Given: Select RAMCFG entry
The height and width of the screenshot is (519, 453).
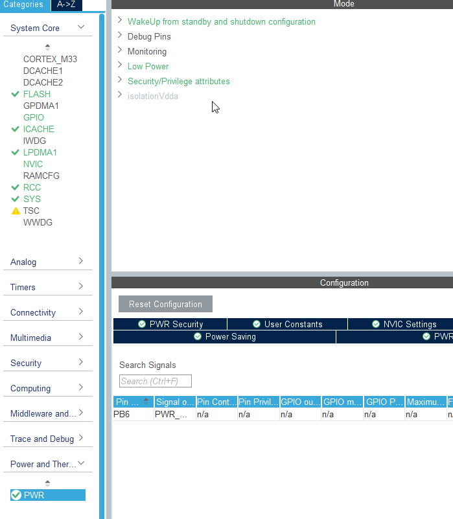Looking at the screenshot, I should 41,176.
